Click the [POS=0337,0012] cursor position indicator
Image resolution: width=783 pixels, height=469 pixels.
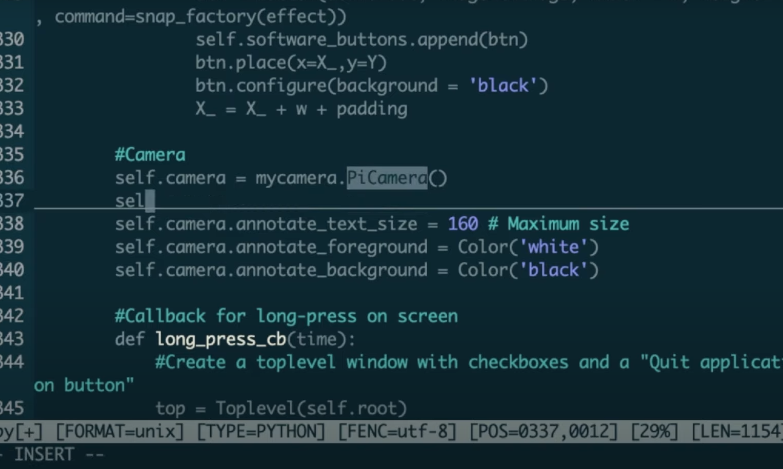[x=544, y=432]
